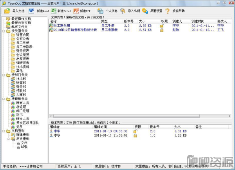
Task: Open 界面设置 interface settings
Action: (145, 11)
